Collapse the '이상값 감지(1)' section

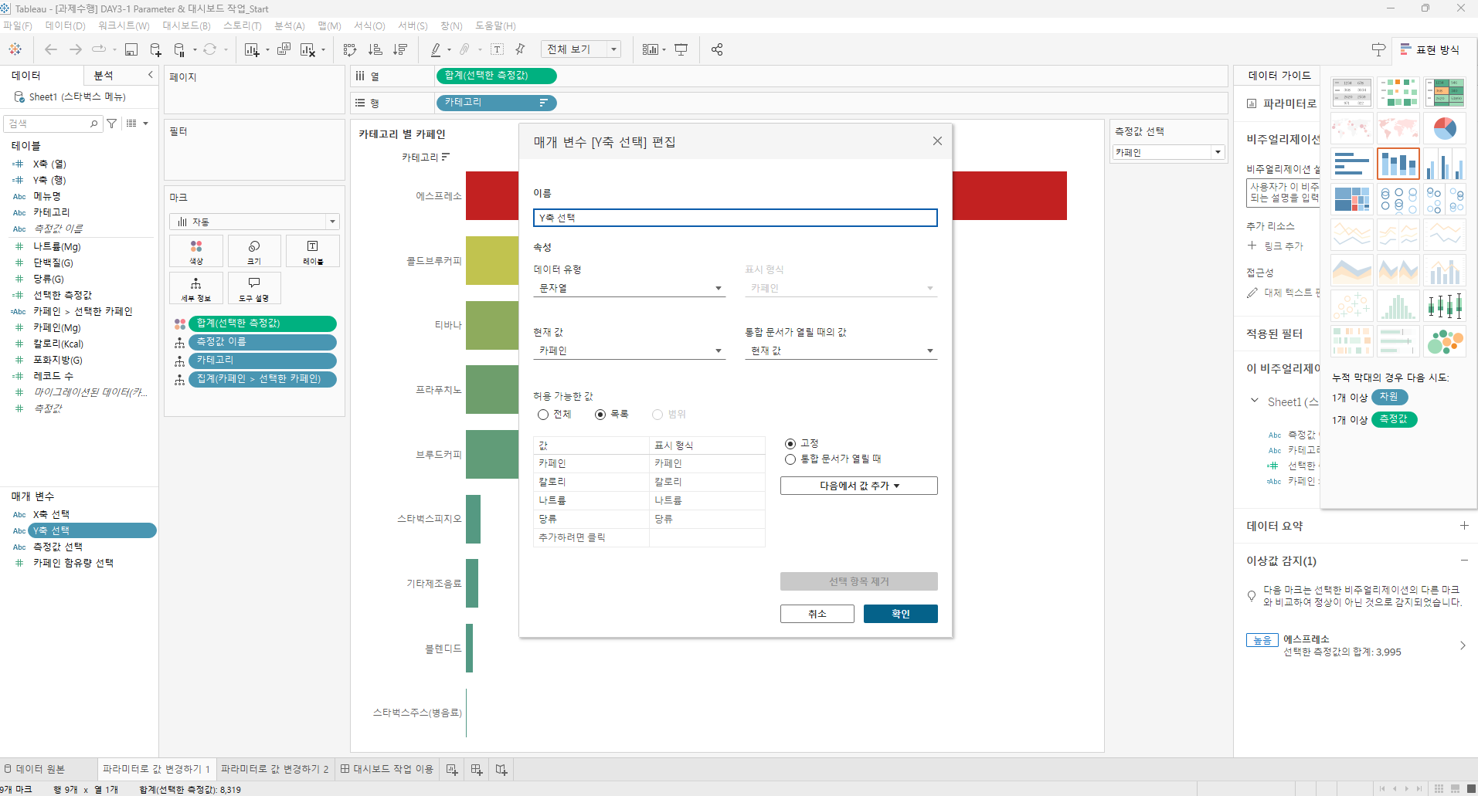coord(1464,561)
